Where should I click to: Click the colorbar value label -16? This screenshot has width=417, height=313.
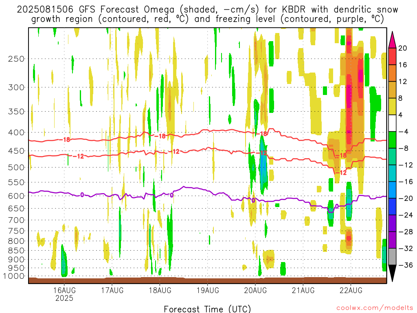(x=406, y=182)
